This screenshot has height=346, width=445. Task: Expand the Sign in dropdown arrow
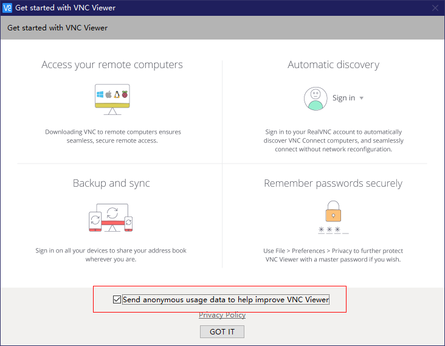(x=362, y=99)
